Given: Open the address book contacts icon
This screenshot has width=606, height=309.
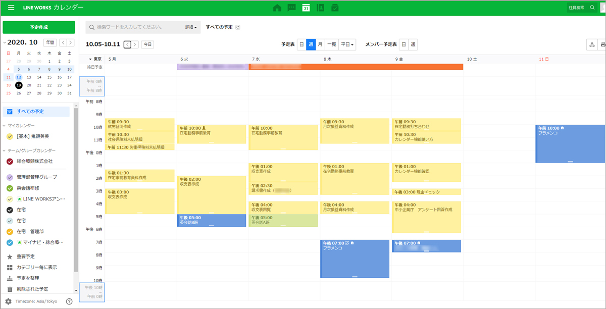Looking at the screenshot, I should coord(320,8).
